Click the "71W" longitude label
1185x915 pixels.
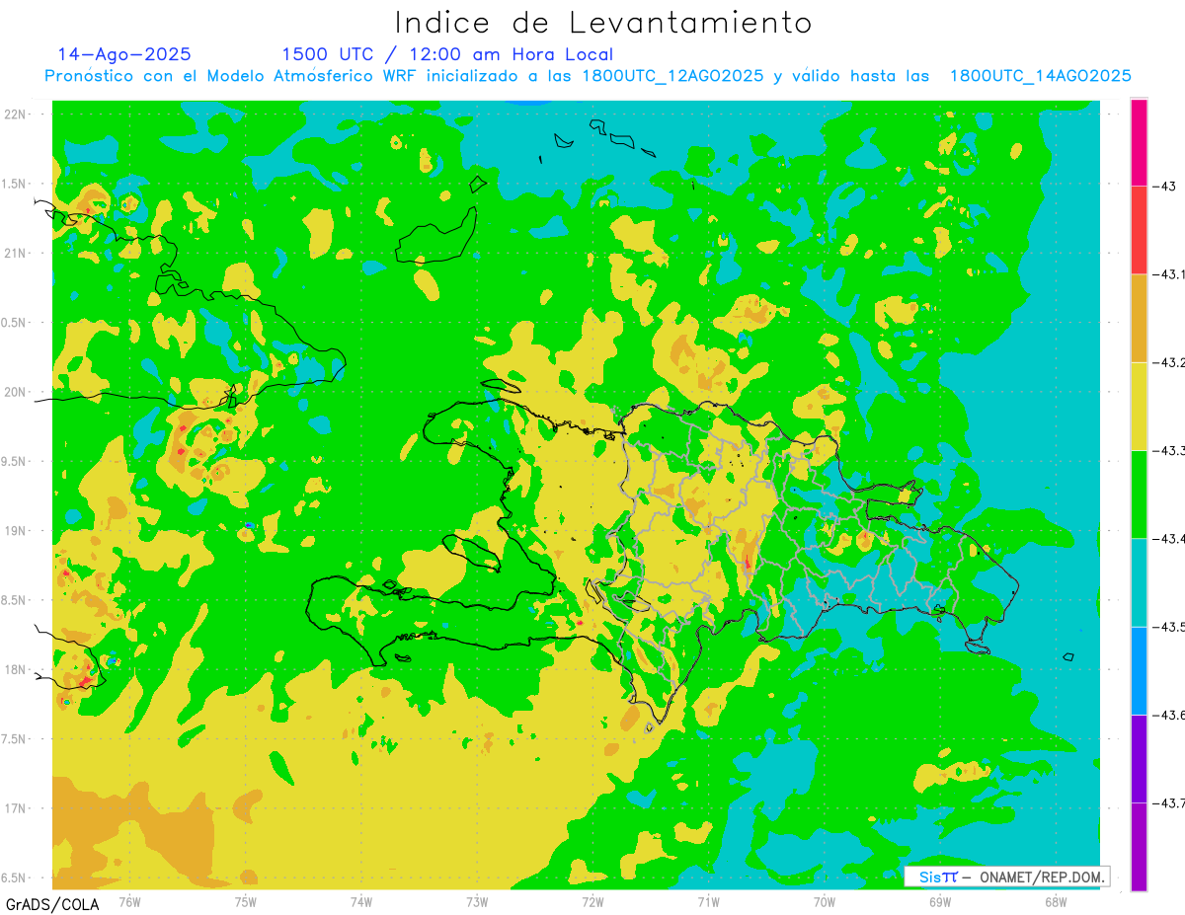click(708, 901)
